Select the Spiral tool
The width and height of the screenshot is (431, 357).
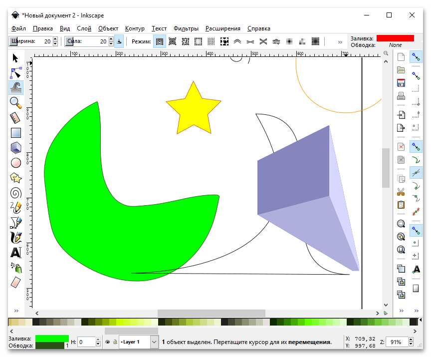coord(16,193)
